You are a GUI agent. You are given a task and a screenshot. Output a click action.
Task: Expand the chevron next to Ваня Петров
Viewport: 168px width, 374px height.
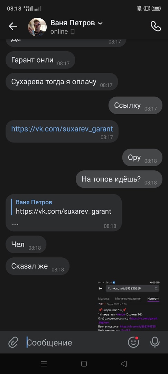[100, 23]
